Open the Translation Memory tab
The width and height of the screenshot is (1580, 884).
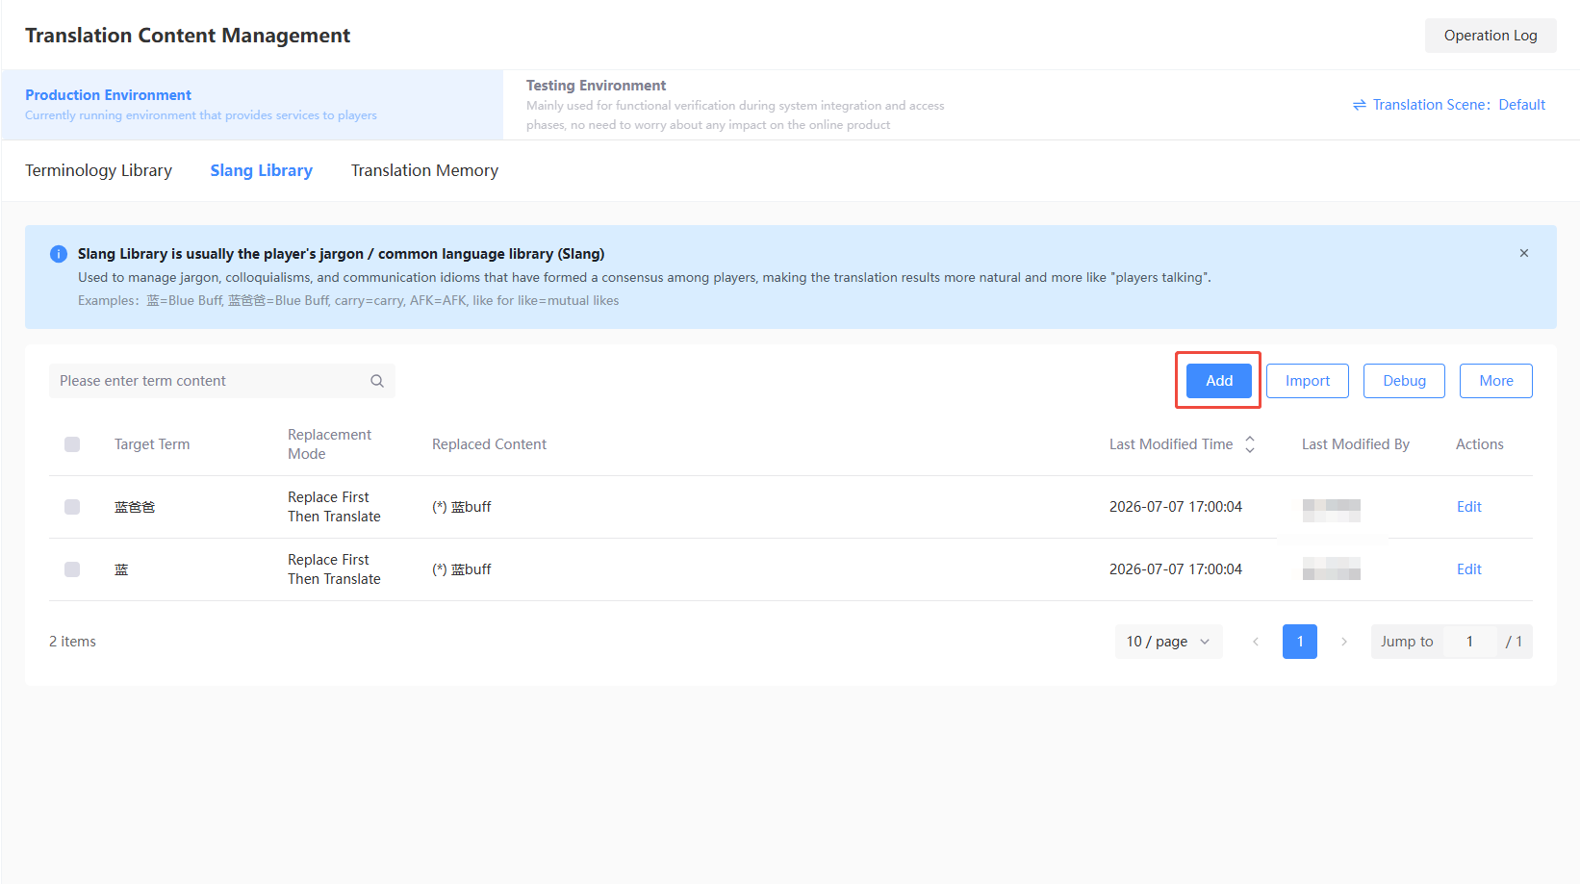[424, 170]
